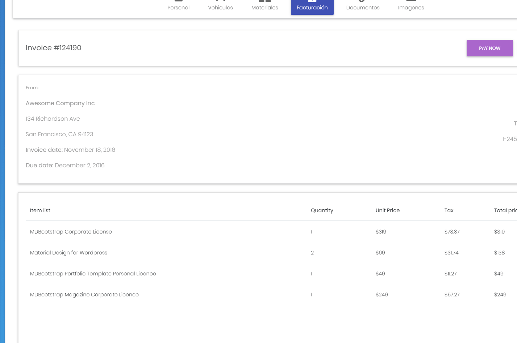Click the Awesome Company Inc name

[x=60, y=103]
